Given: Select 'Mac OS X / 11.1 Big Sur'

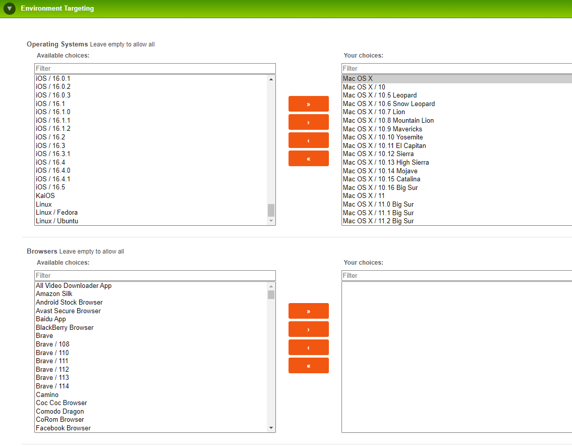Looking at the screenshot, I should pyautogui.click(x=456, y=213).
